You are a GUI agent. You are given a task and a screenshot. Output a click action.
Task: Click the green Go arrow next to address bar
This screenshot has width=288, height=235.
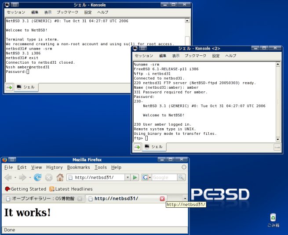[135, 177]
